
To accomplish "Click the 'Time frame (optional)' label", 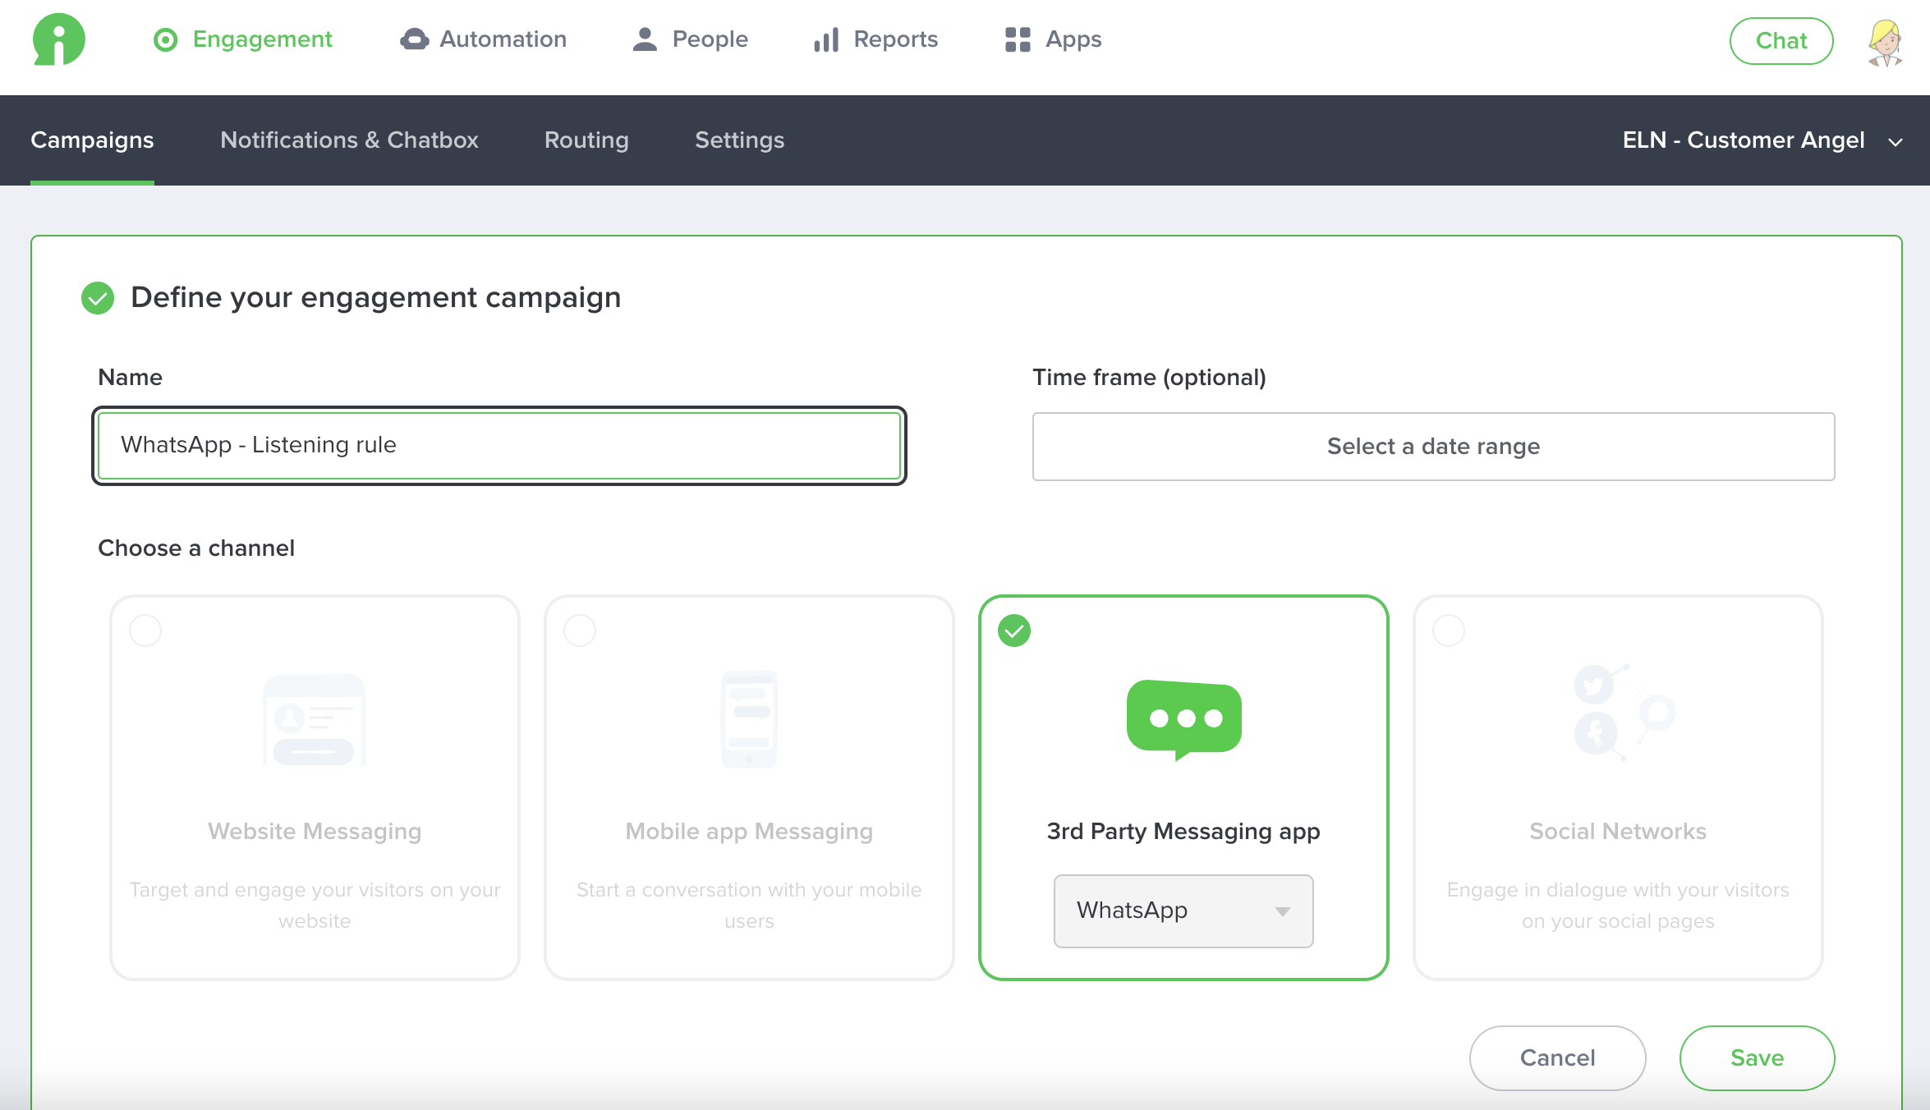I will [x=1149, y=378].
